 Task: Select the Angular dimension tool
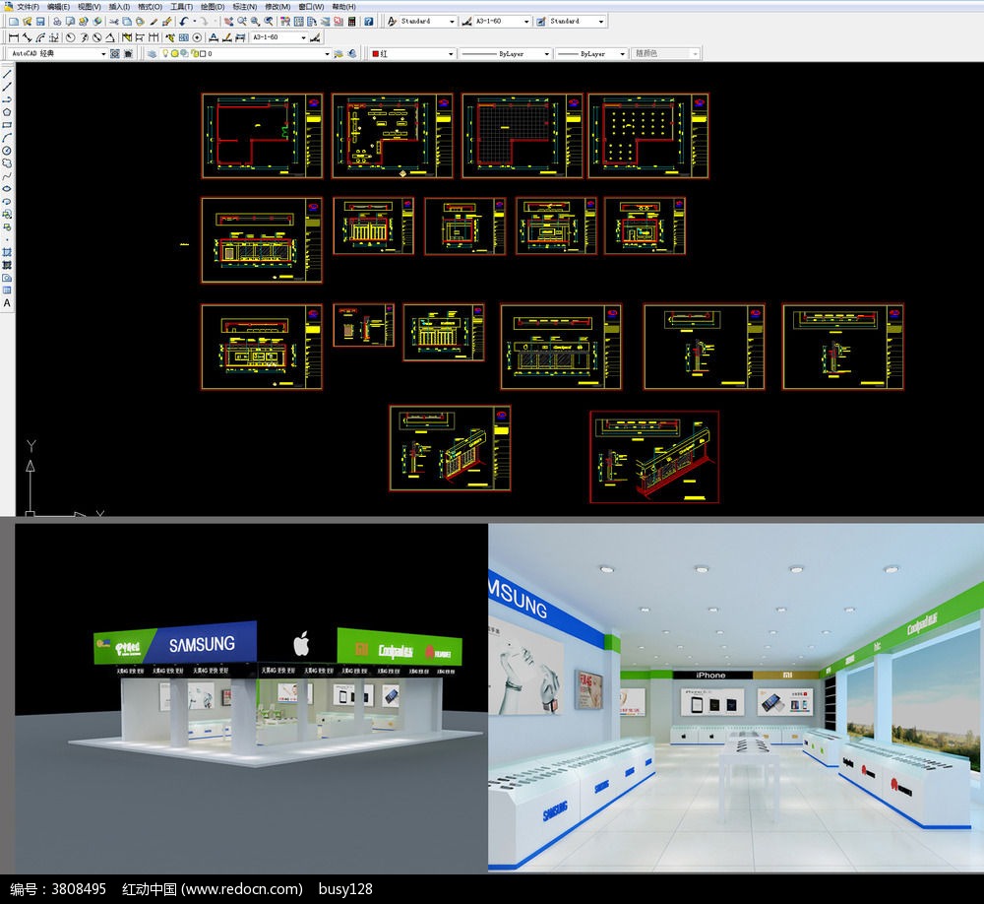click(110, 37)
